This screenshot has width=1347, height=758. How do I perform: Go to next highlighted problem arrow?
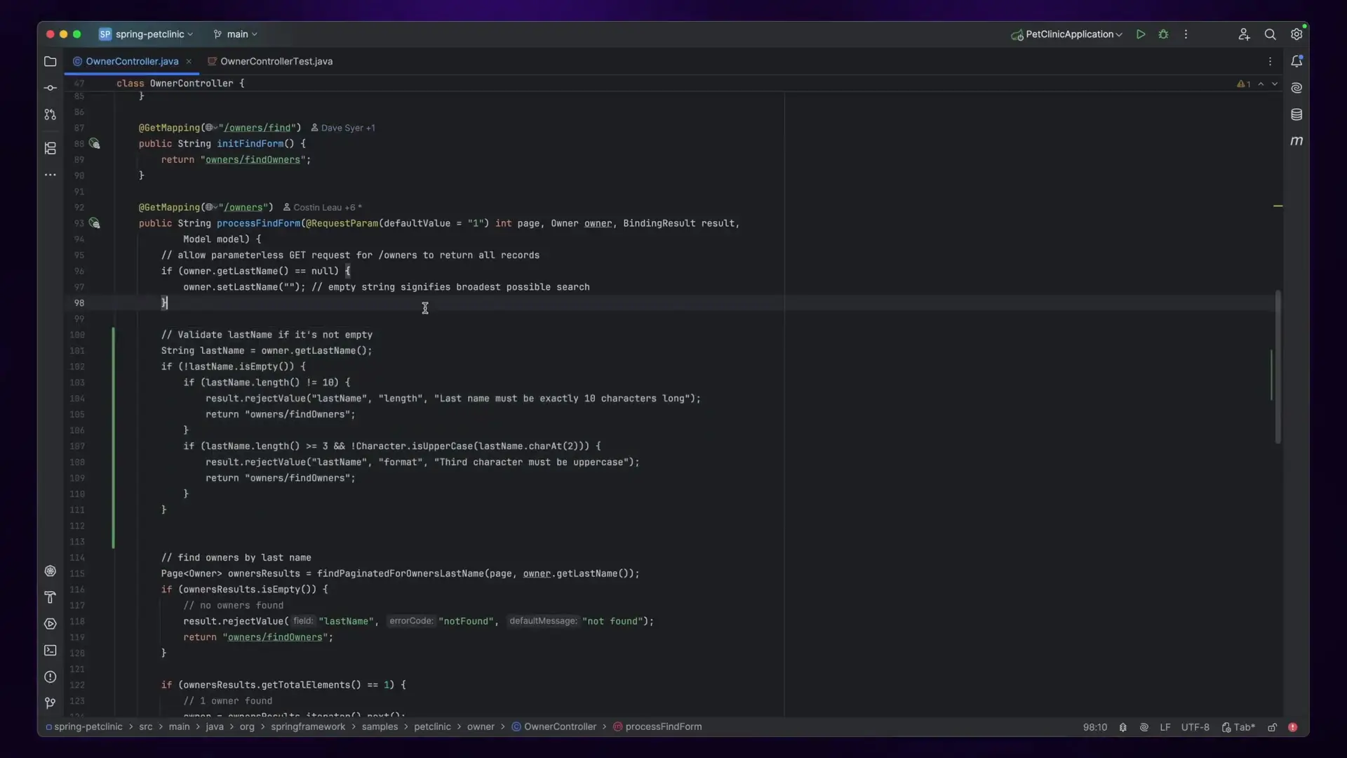pyautogui.click(x=1275, y=84)
